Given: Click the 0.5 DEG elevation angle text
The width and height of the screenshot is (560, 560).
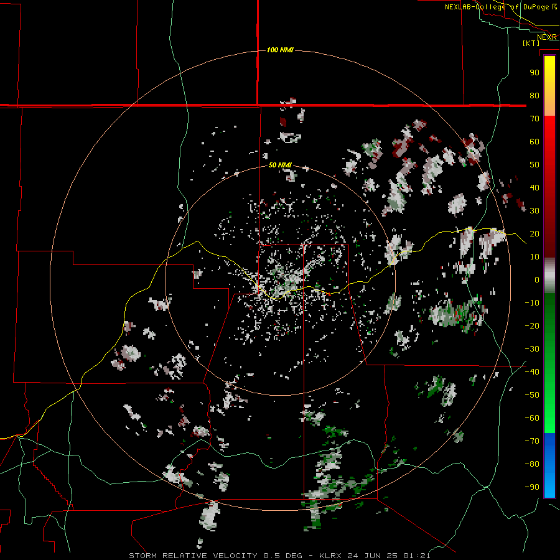Looking at the screenshot, I should 282,556.
